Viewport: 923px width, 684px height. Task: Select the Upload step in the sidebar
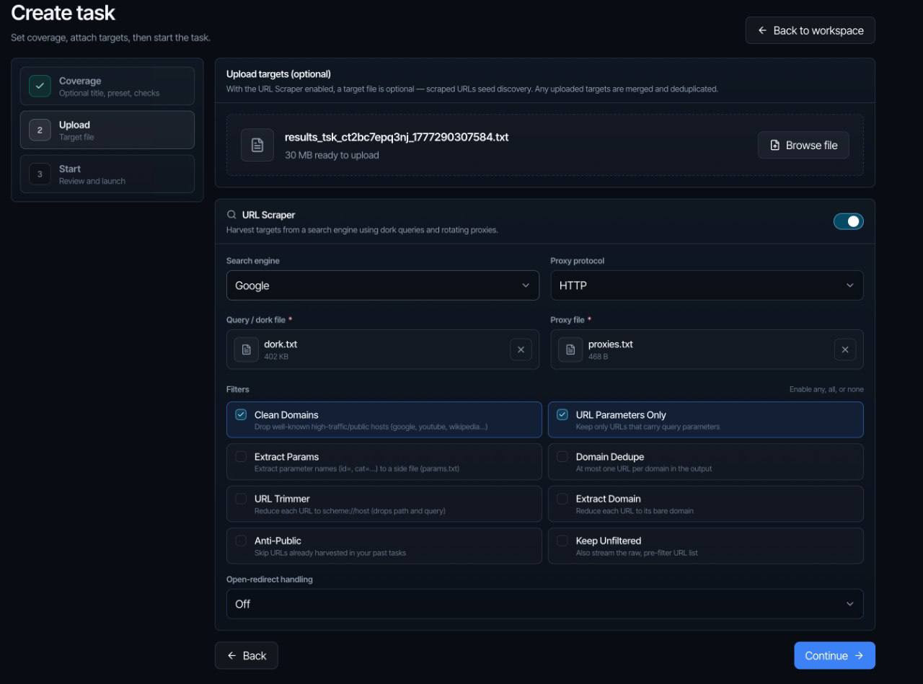pyautogui.click(x=107, y=130)
